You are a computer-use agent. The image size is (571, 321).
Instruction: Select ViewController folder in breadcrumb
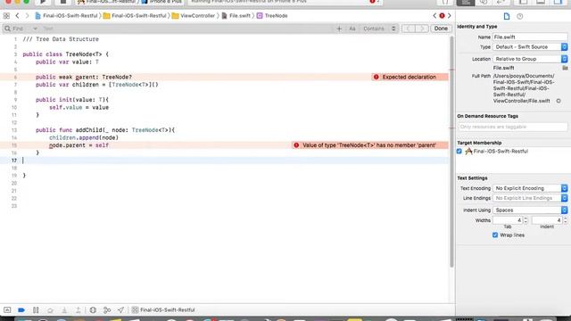[x=194, y=16]
